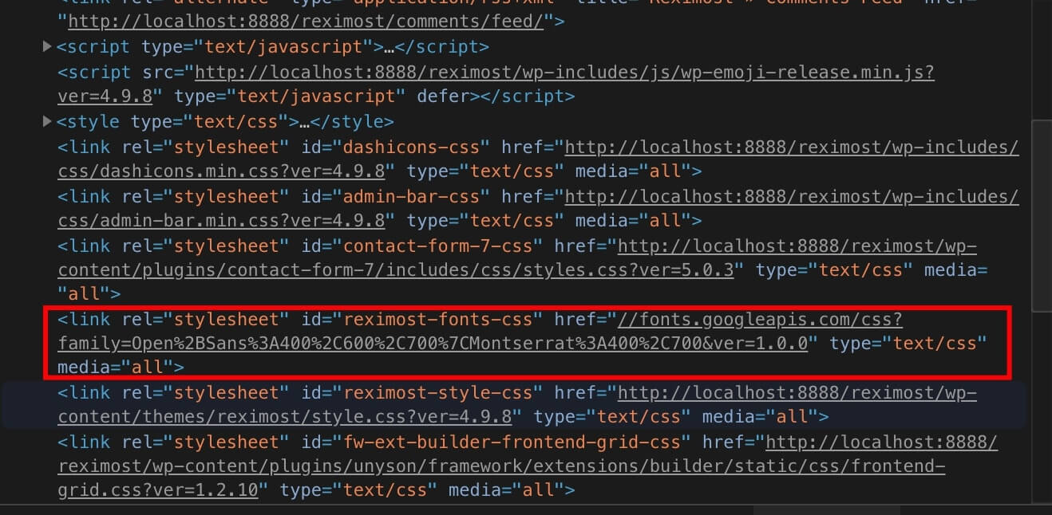
Task: Follow the dashicons.min.css href link
Action: point(538,159)
